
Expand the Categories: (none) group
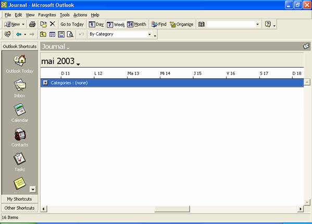pyautogui.click(x=45, y=82)
